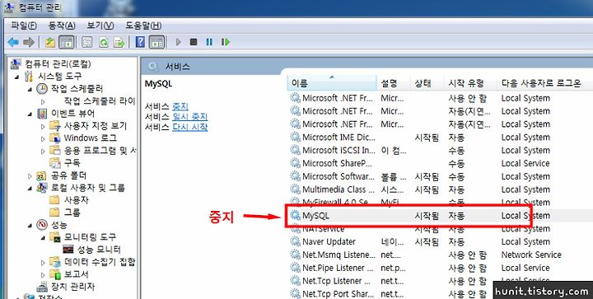Click the Start Service play icon
This screenshot has width=593, height=299.
point(179,42)
